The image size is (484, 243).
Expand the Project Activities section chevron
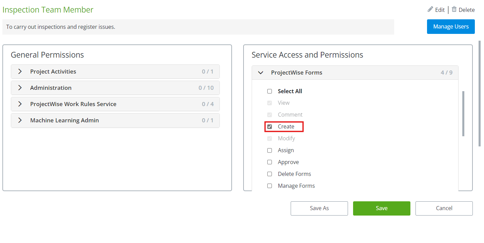coord(20,72)
